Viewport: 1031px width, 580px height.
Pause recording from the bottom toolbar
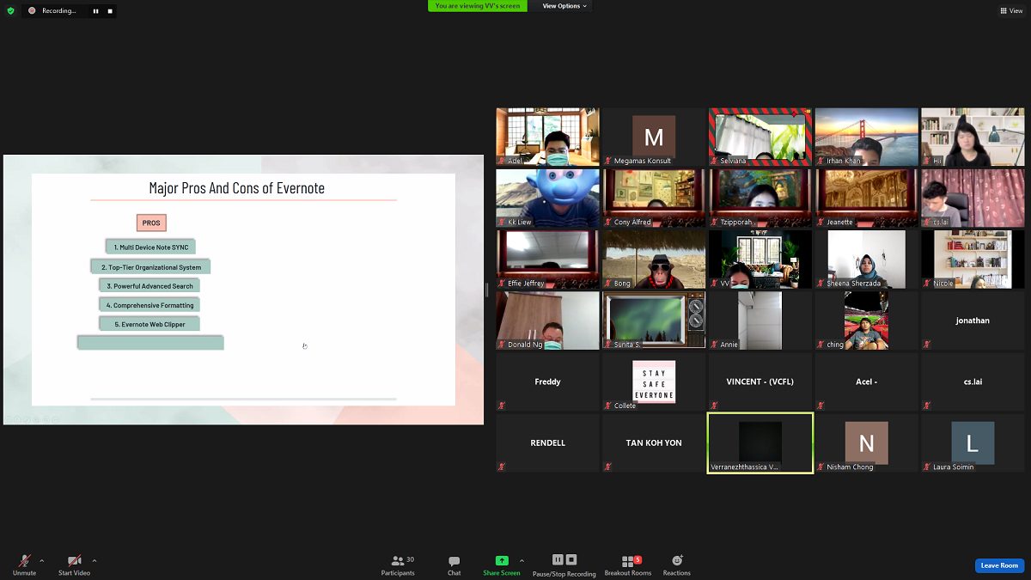coord(558,559)
